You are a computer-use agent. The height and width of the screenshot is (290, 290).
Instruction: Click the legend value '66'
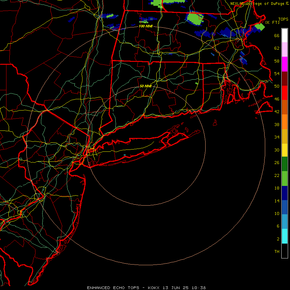coord(277,35)
